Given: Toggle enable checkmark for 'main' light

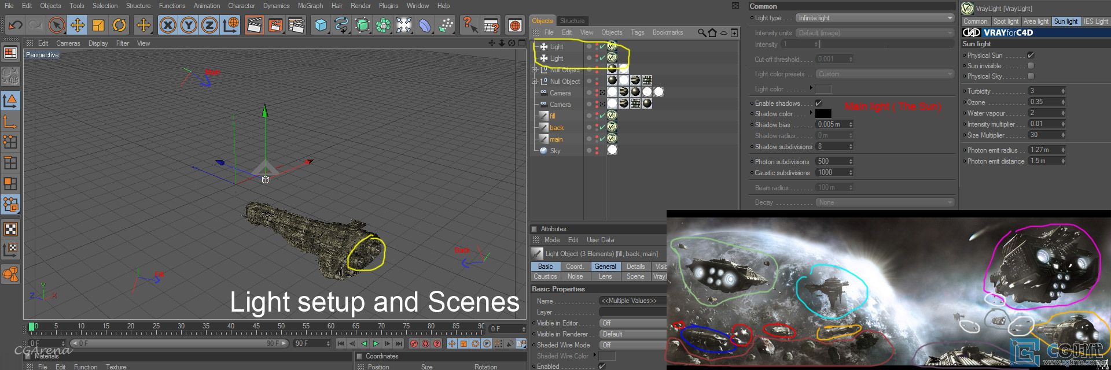Looking at the screenshot, I should [602, 139].
